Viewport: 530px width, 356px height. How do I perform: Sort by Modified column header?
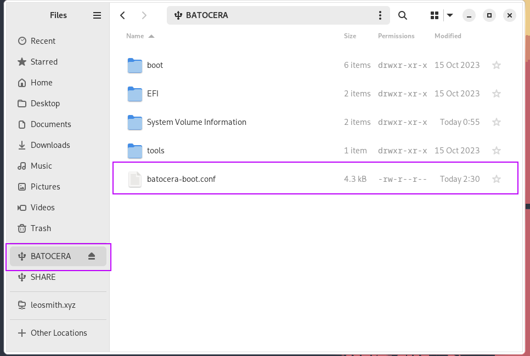[x=448, y=36]
